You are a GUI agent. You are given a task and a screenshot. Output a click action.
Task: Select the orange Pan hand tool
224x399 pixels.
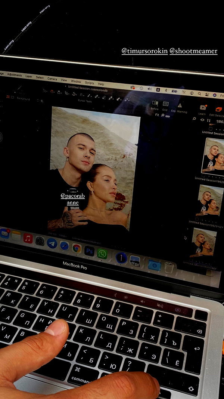52,91
